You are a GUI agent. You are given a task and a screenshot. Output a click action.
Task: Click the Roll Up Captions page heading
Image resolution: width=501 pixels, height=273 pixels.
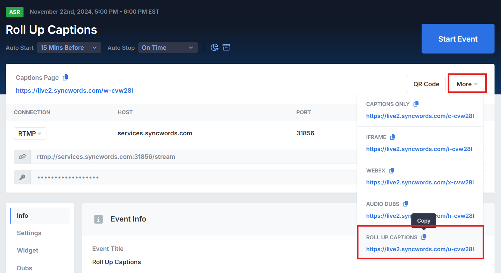point(51,30)
